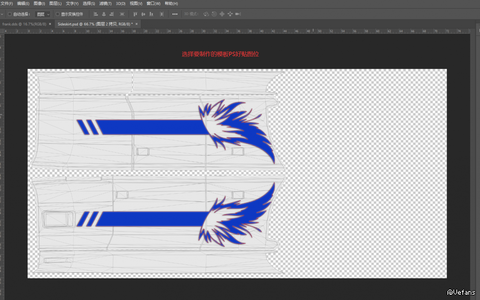Screen dimensions: 480x300
Task: Toggle the 显示变换控件 checkbox
Action: click(x=58, y=14)
